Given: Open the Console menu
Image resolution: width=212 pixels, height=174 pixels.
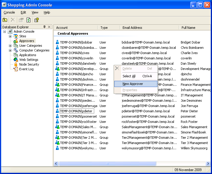Looking at the screenshot, I should [x=9, y=12].
